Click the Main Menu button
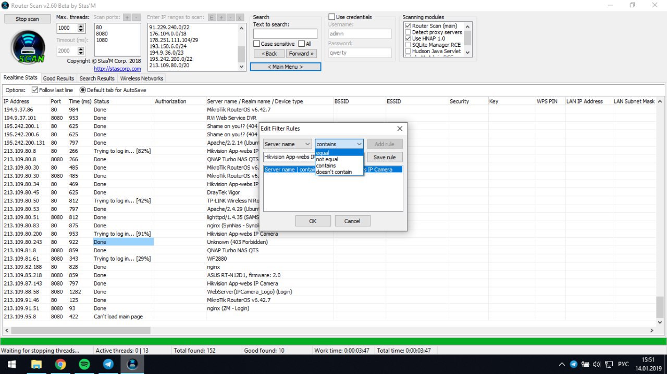The image size is (667, 374). pos(286,67)
